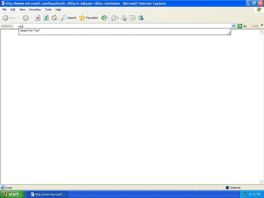Image resolution: width=264 pixels, height=198 pixels.
Task: Click the scroll-up arrow of the page scrollbar
Action: coord(261,31)
